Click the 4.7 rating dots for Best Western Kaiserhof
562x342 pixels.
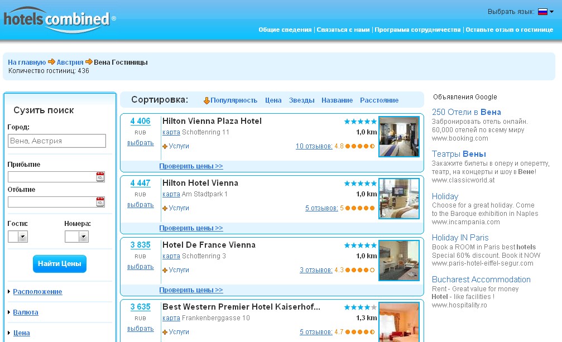click(x=360, y=332)
